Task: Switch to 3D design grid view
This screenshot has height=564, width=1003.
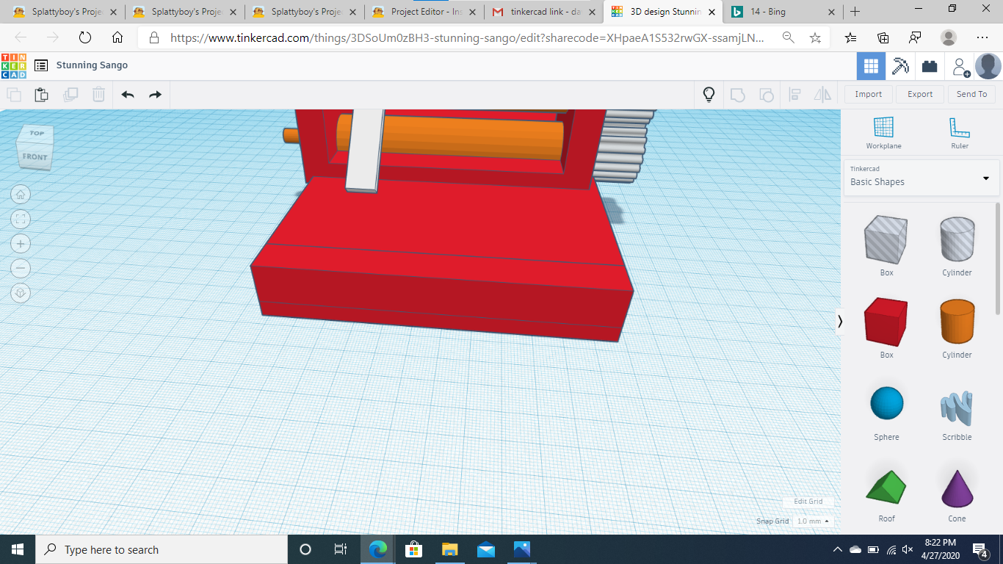Action: click(871, 66)
